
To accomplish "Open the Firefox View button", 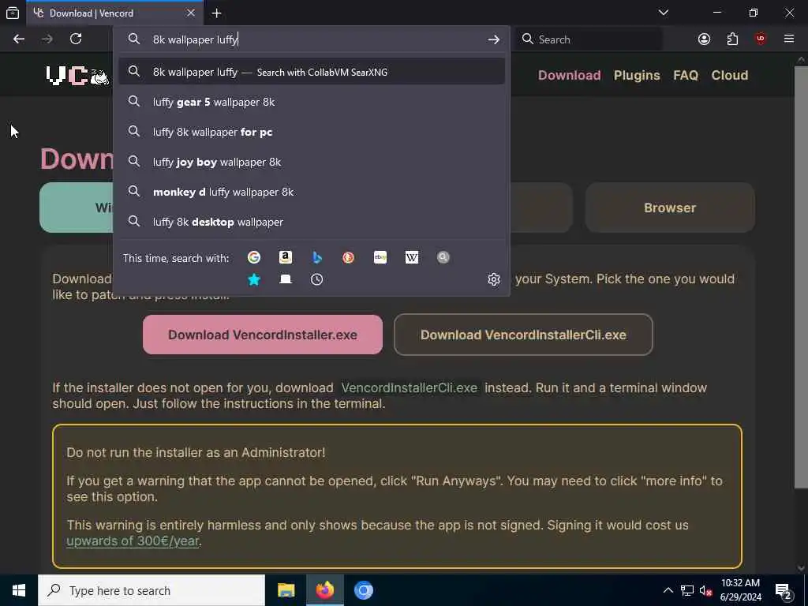I will (x=13, y=13).
